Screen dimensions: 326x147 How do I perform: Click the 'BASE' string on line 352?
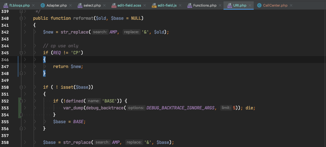click(x=109, y=101)
